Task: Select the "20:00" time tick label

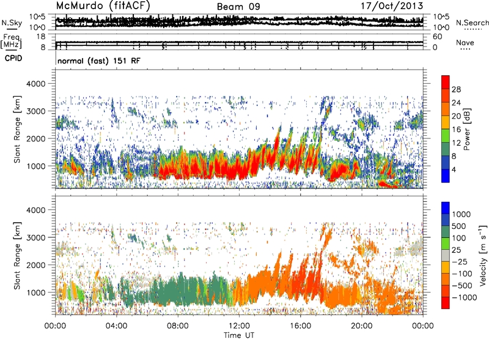Action: point(361,326)
